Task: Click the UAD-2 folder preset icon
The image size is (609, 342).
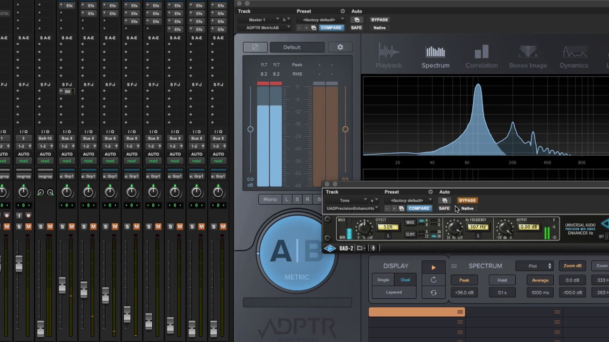Action: 360,248
